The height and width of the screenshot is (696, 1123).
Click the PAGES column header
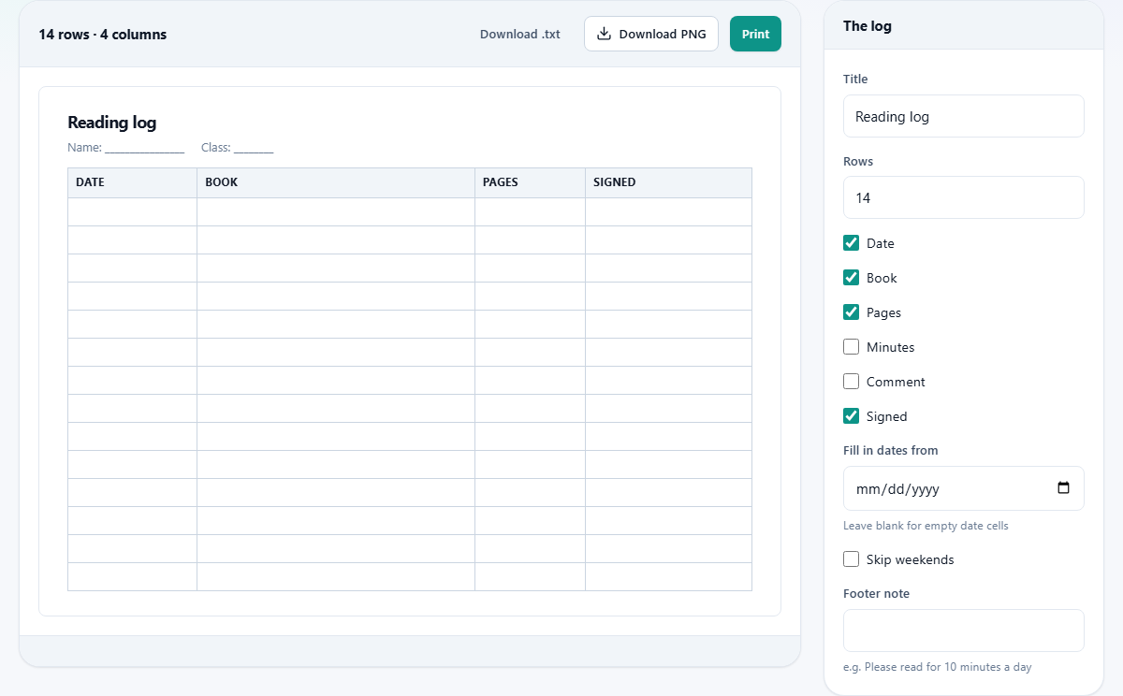(x=531, y=182)
